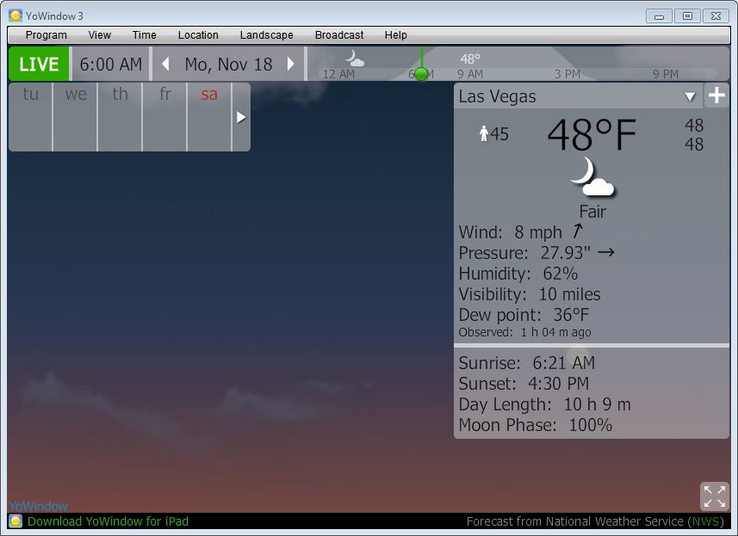Click the plus icon to add location
Screen dimensions: 738x536
pyautogui.click(x=716, y=96)
